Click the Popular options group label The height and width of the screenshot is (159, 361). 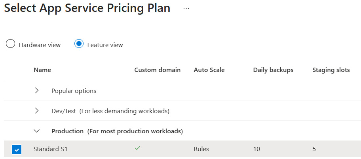74,91
